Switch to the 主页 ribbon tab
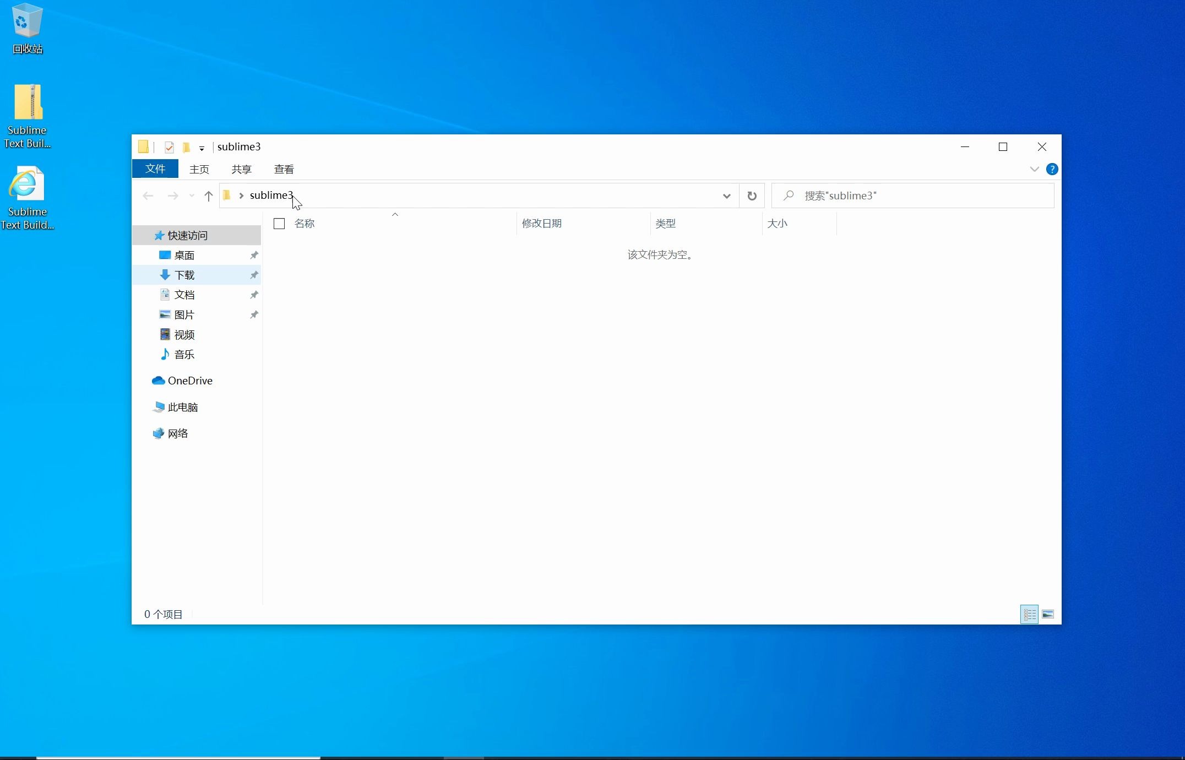Image resolution: width=1185 pixels, height=760 pixels. click(x=199, y=169)
